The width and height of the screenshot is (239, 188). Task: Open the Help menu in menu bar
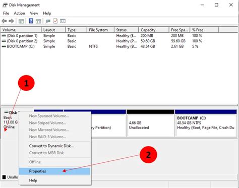pyautogui.click(x=47, y=13)
